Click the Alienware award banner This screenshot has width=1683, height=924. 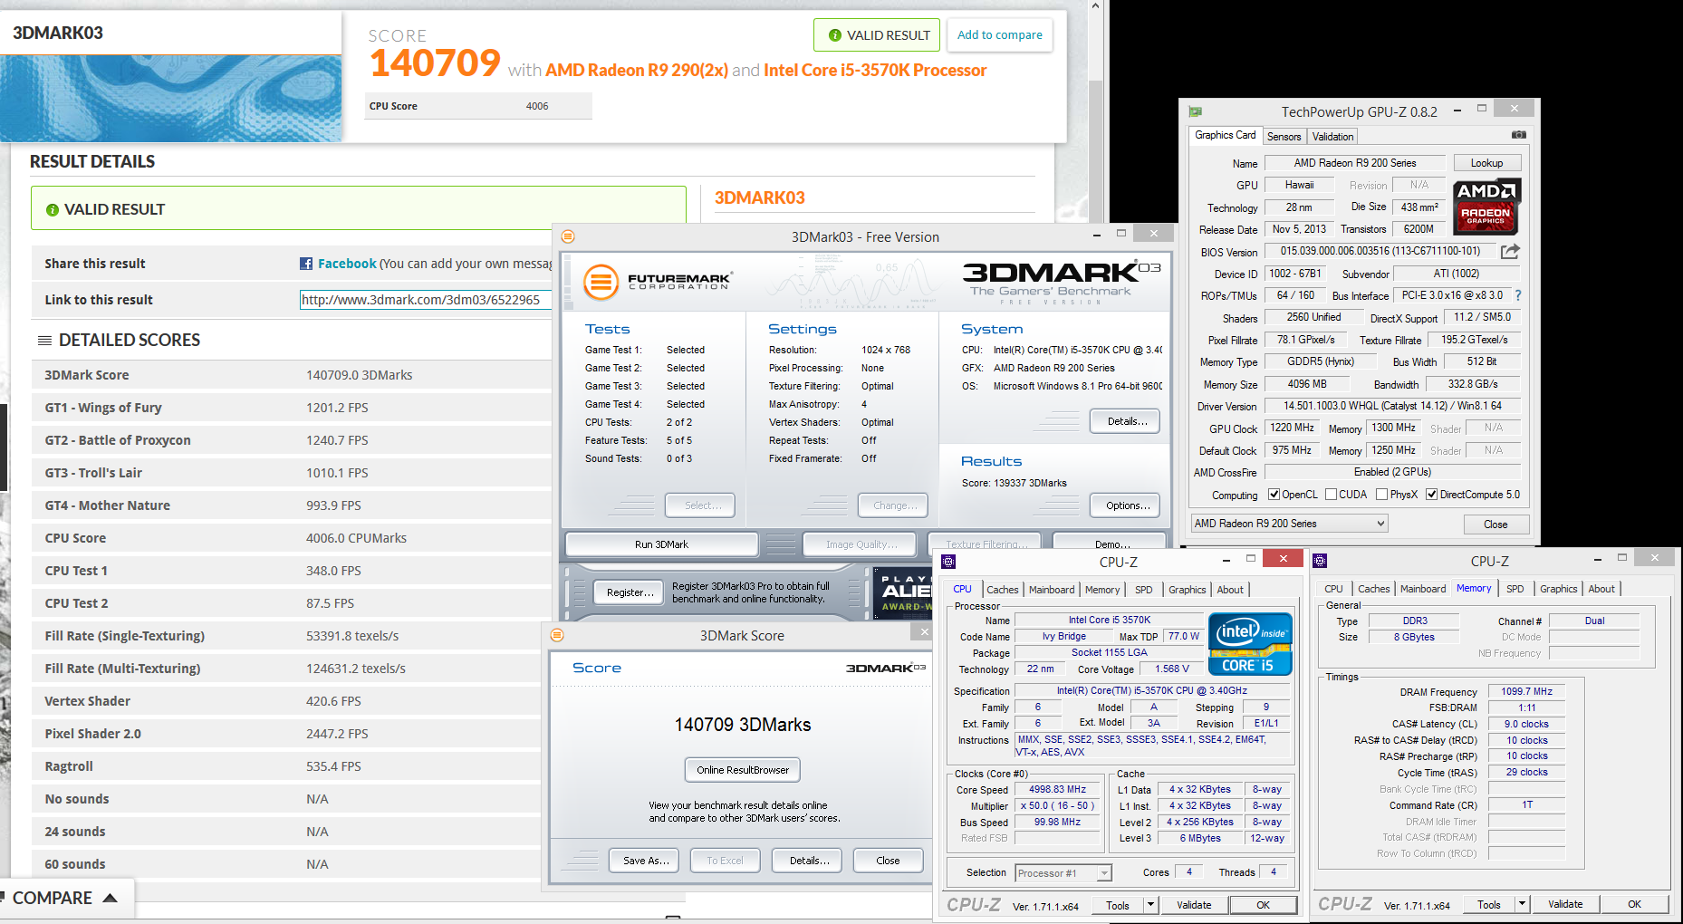(902, 593)
